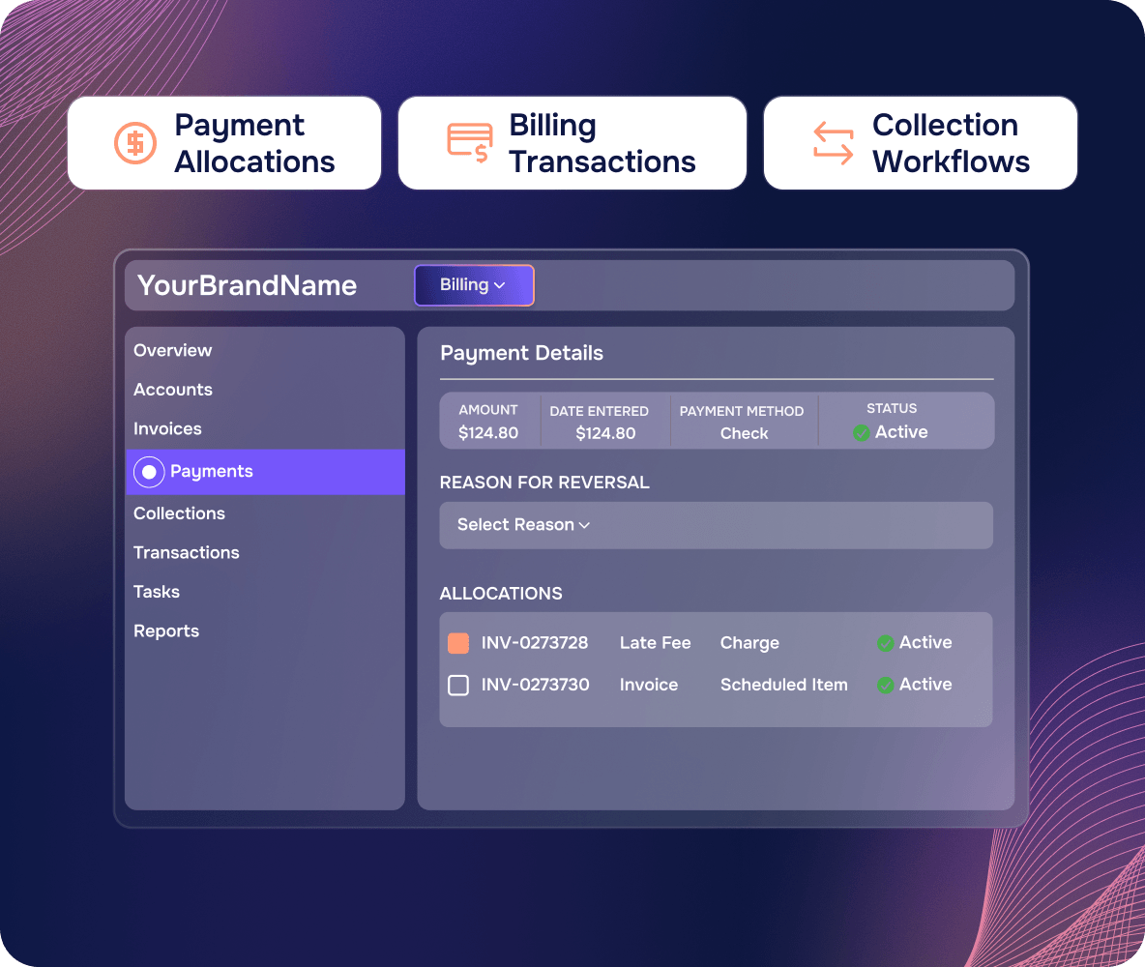
Task: Select the Collection Workflows card
Action: [920, 143]
